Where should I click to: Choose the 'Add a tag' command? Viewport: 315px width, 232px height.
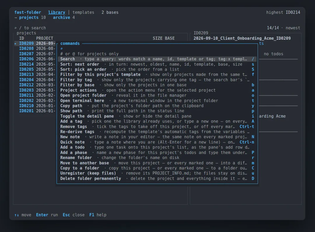click(157, 121)
